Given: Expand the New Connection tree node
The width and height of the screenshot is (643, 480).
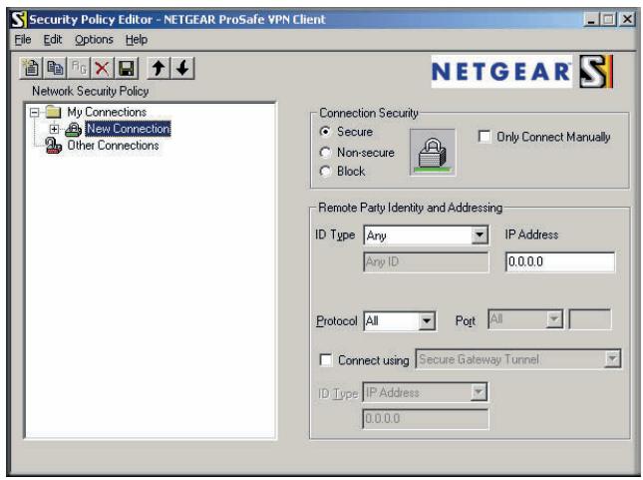Looking at the screenshot, I should (x=54, y=129).
